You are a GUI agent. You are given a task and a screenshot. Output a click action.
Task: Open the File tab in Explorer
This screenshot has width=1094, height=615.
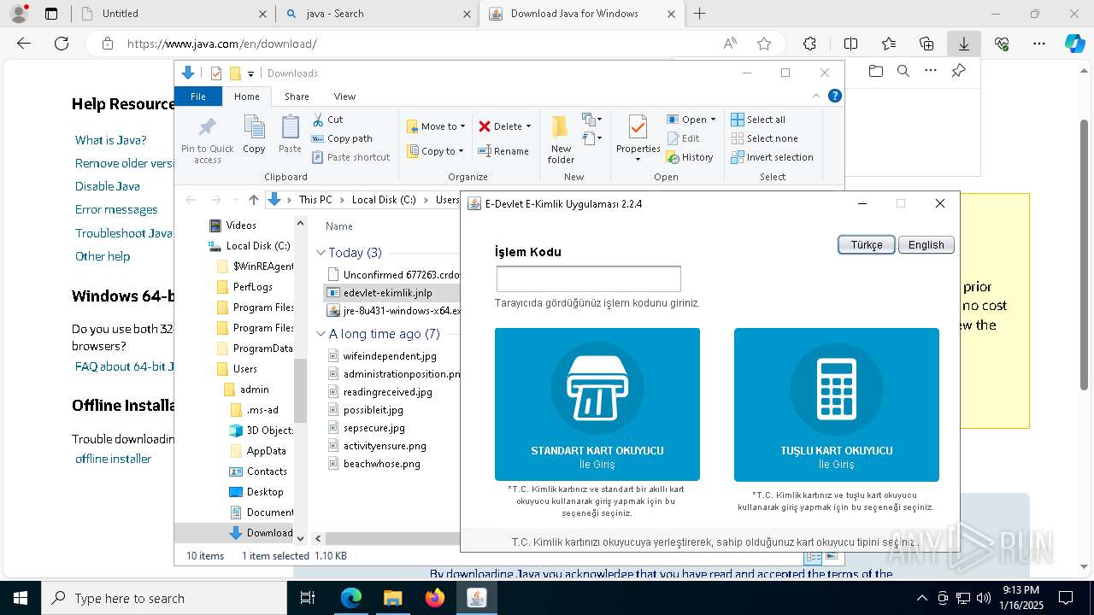tap(198, 97)
